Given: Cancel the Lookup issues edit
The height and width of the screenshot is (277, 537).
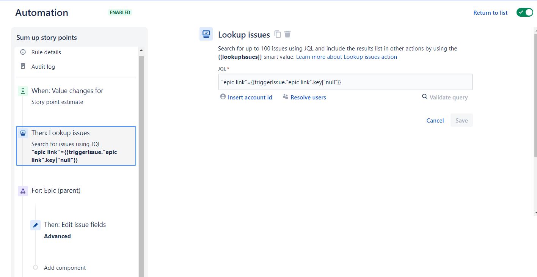Looking at the screenshot, I should pyautogui.click(x=435, y=120).
